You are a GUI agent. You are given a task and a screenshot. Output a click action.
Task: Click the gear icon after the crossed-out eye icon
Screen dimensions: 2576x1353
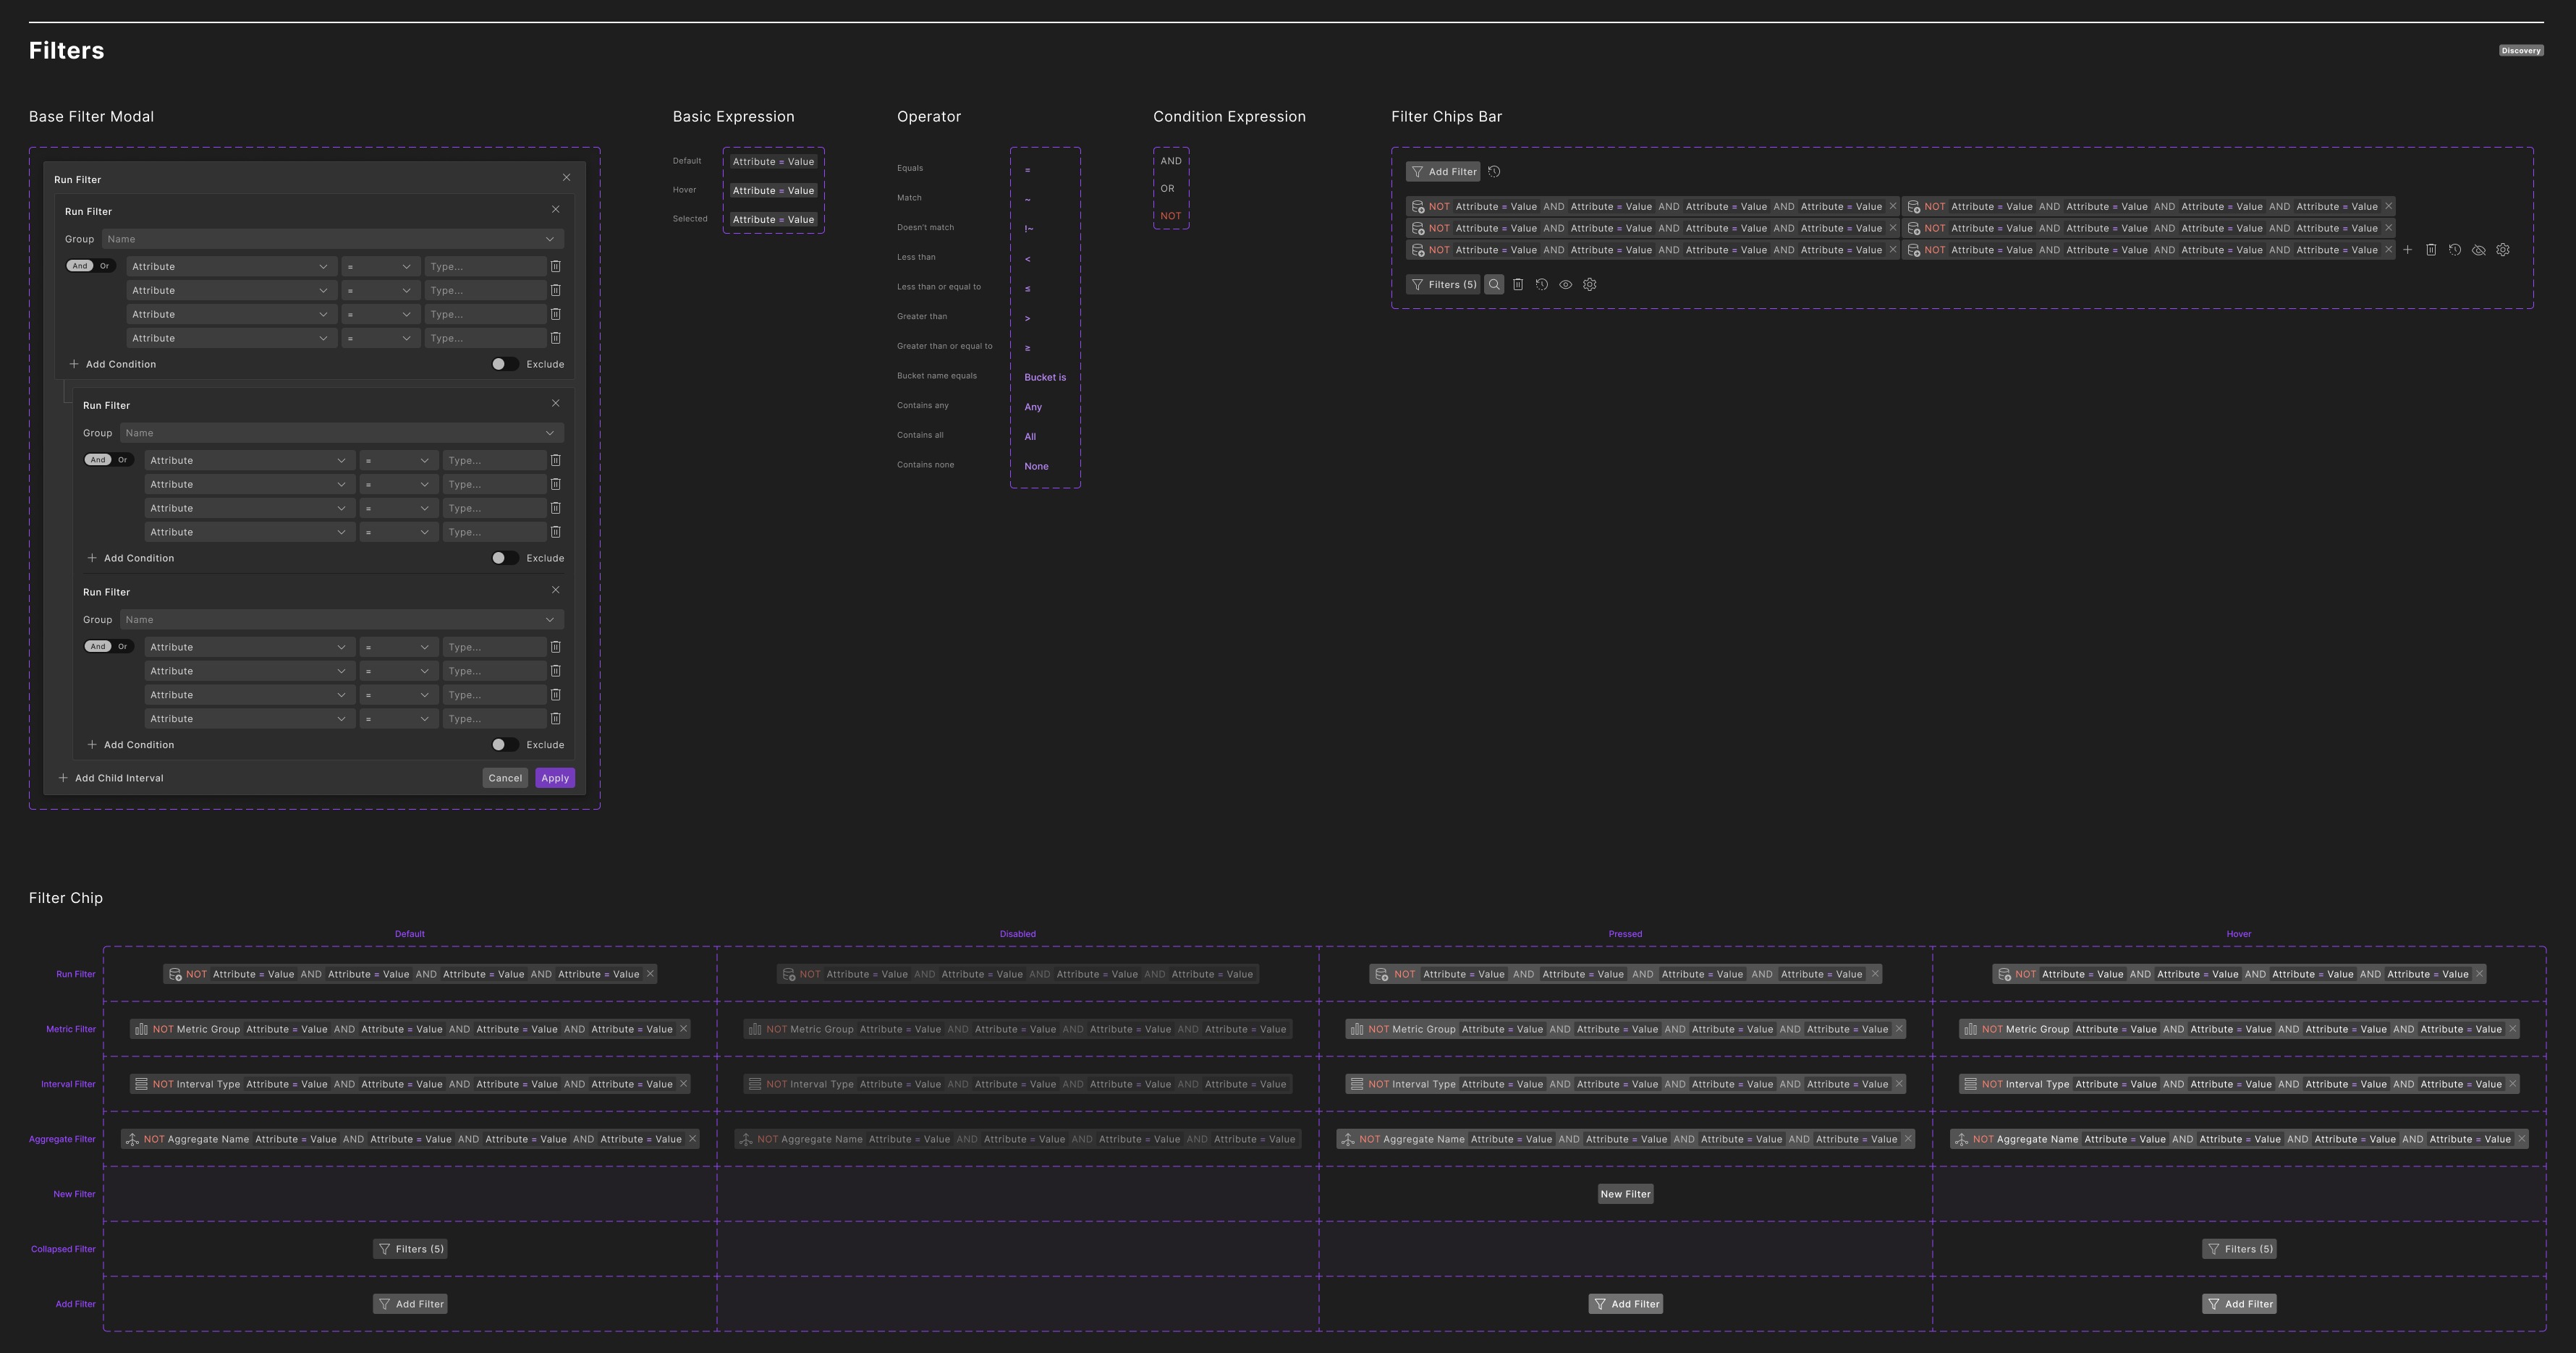pyautogui.click(x=2503, y=250)
